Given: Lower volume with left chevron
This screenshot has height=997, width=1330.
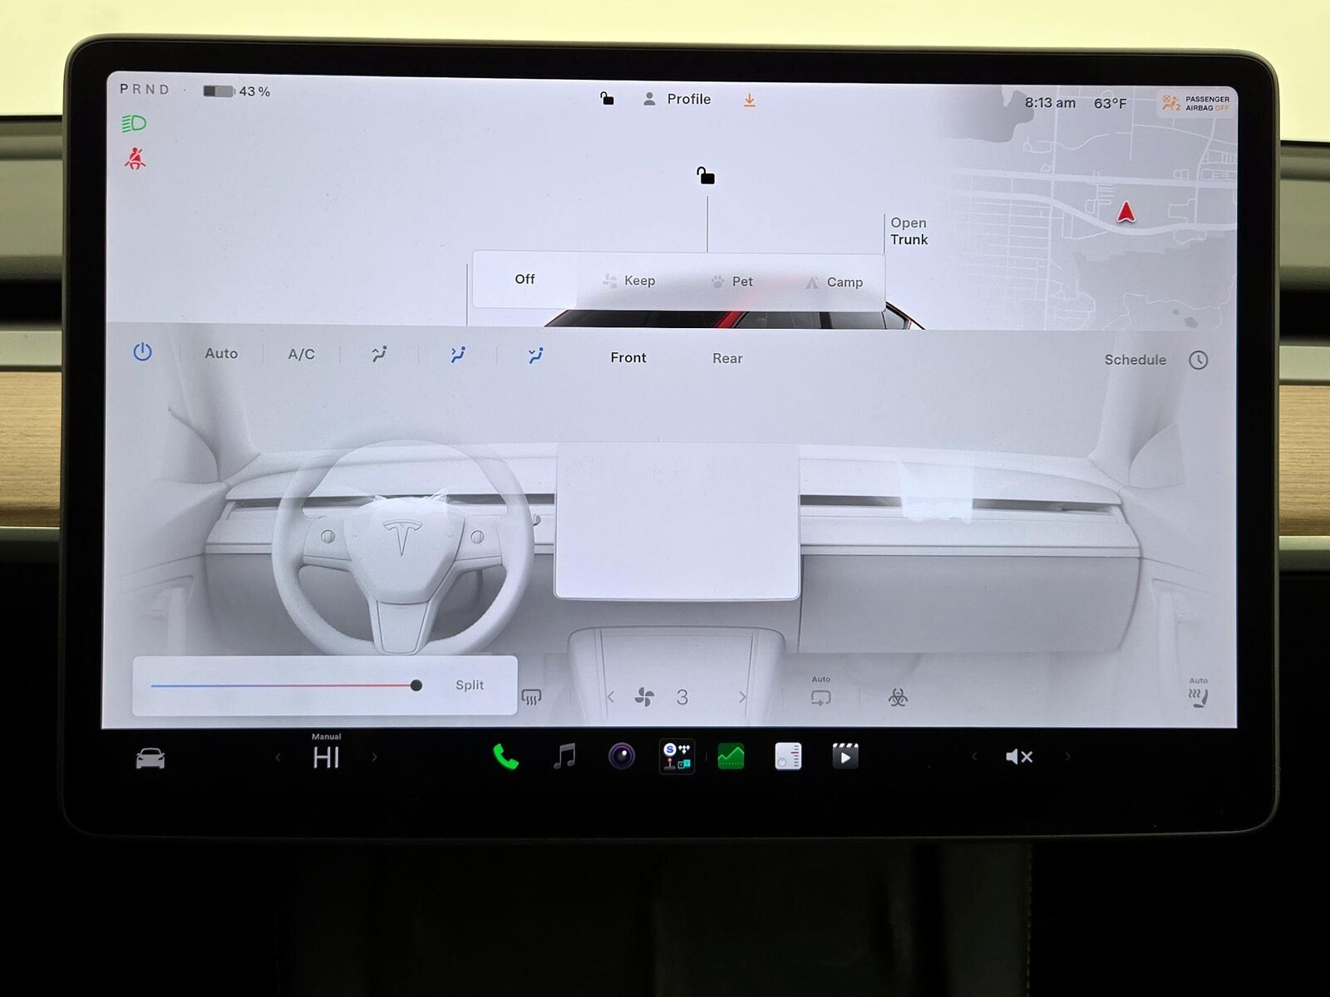Looking at the screenshot, I should click(x=974, y=756).
